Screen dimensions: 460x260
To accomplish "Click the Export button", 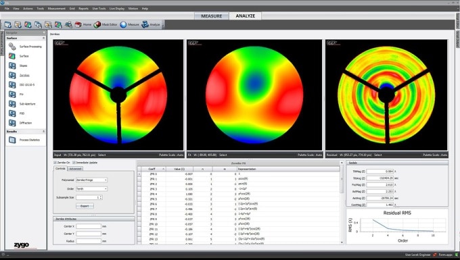I will tap(85, 206).
